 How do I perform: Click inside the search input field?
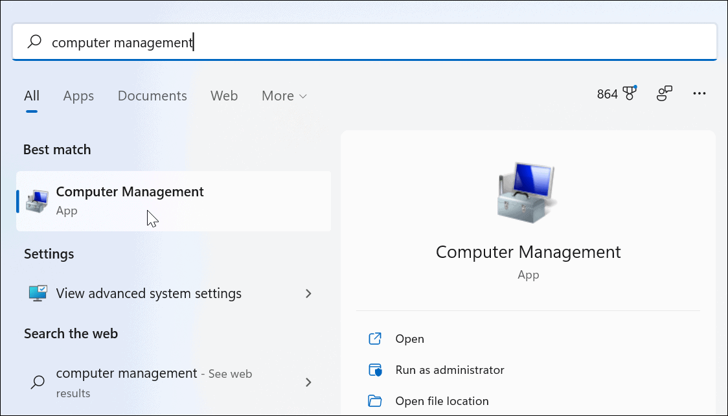coord(259,41)
